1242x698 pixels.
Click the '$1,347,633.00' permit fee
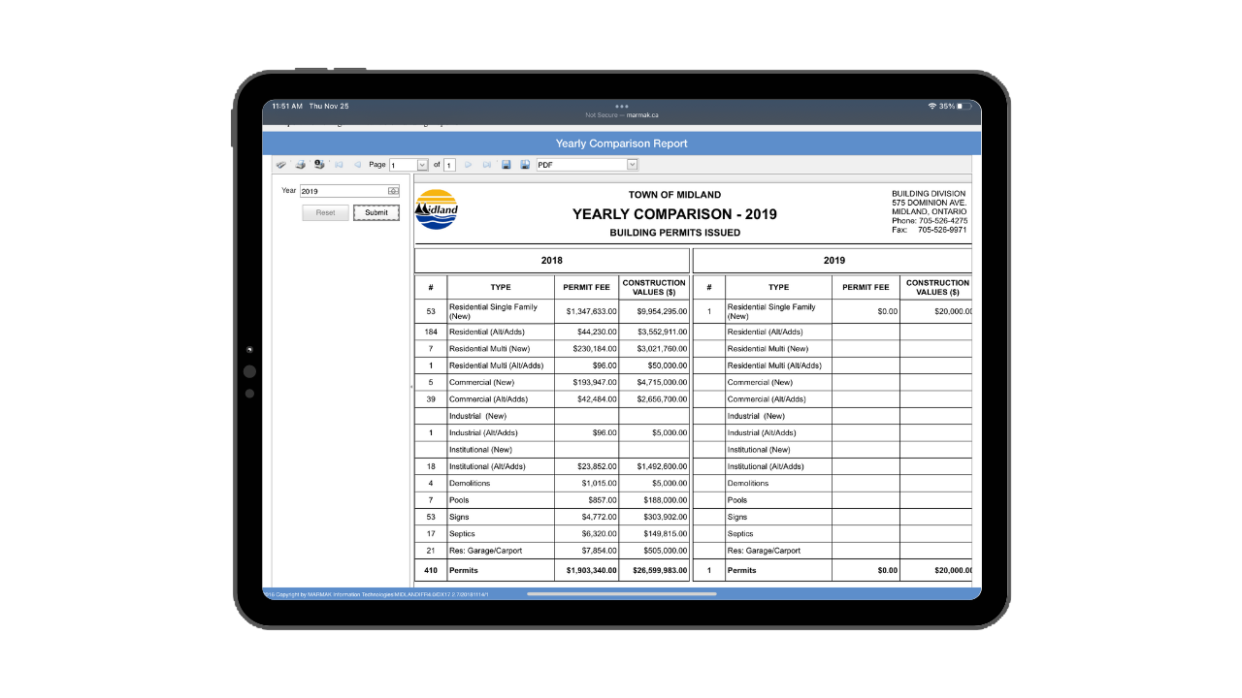pyautogui.click(x=592, y=311)
